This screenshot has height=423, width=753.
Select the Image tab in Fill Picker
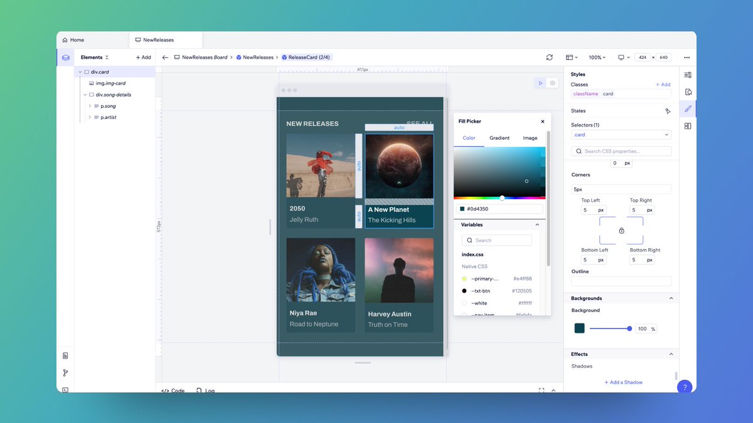(x=530, y=138)
